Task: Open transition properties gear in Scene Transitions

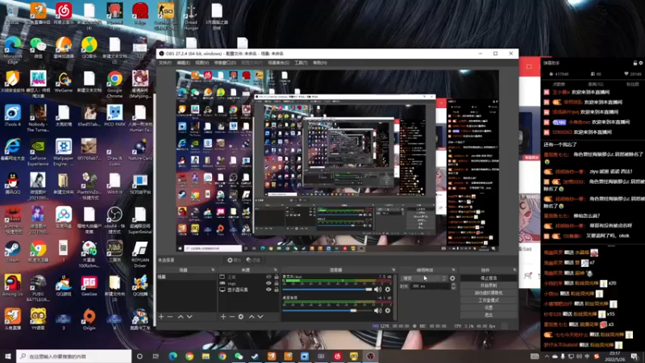Action: point(452,278)
